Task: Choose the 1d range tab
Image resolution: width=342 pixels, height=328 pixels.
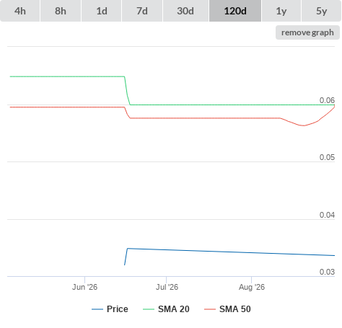Action: (102, 11)
